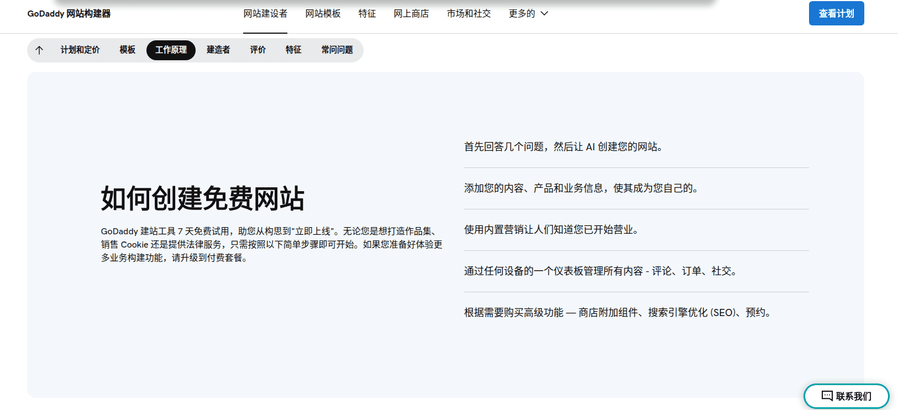The width and height of the screenshot is (898, 410).
Task: Expand the step about AI 创建您的网站
Action: tap(563, 147)
